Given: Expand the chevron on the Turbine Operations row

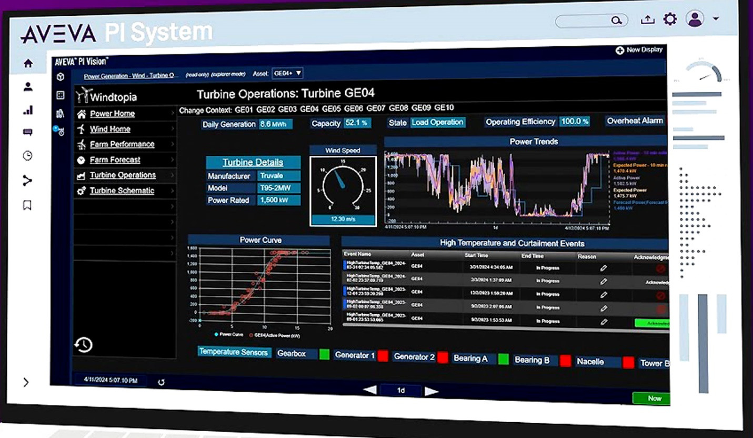Looking at the screenshot, I should pos(172,175).
